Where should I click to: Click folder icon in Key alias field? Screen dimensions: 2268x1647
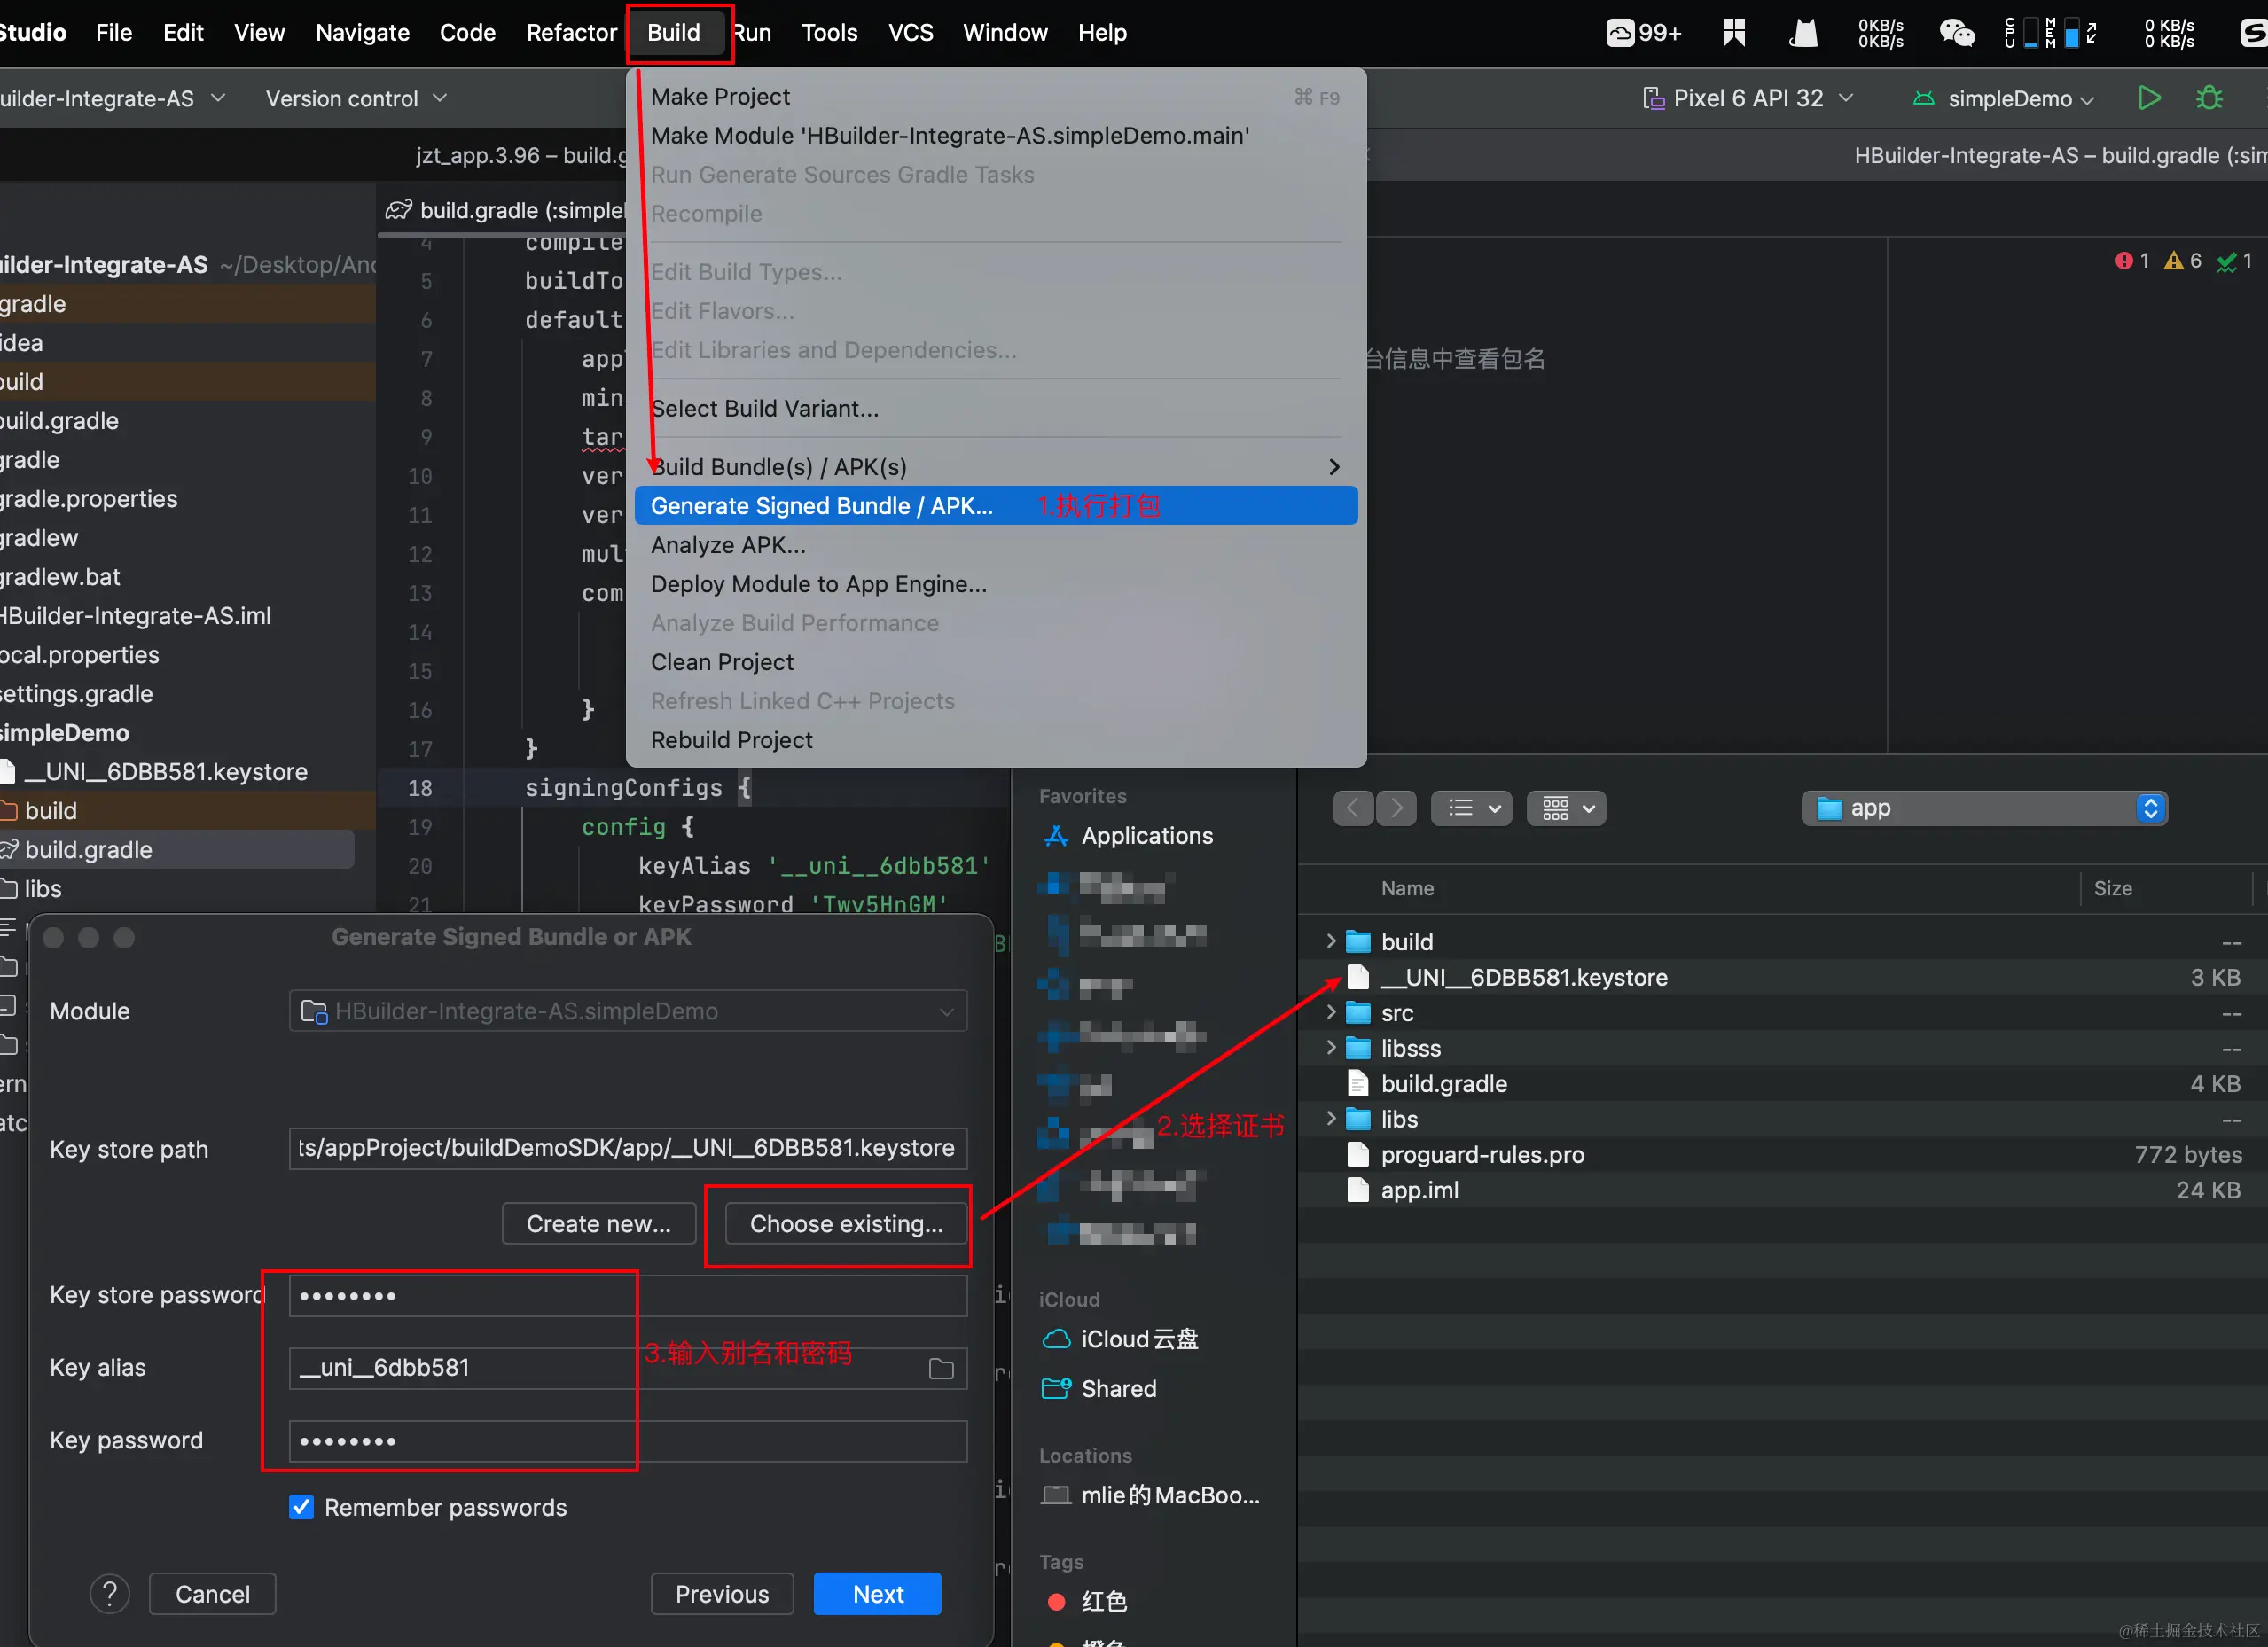click(x=941, y=1368)
